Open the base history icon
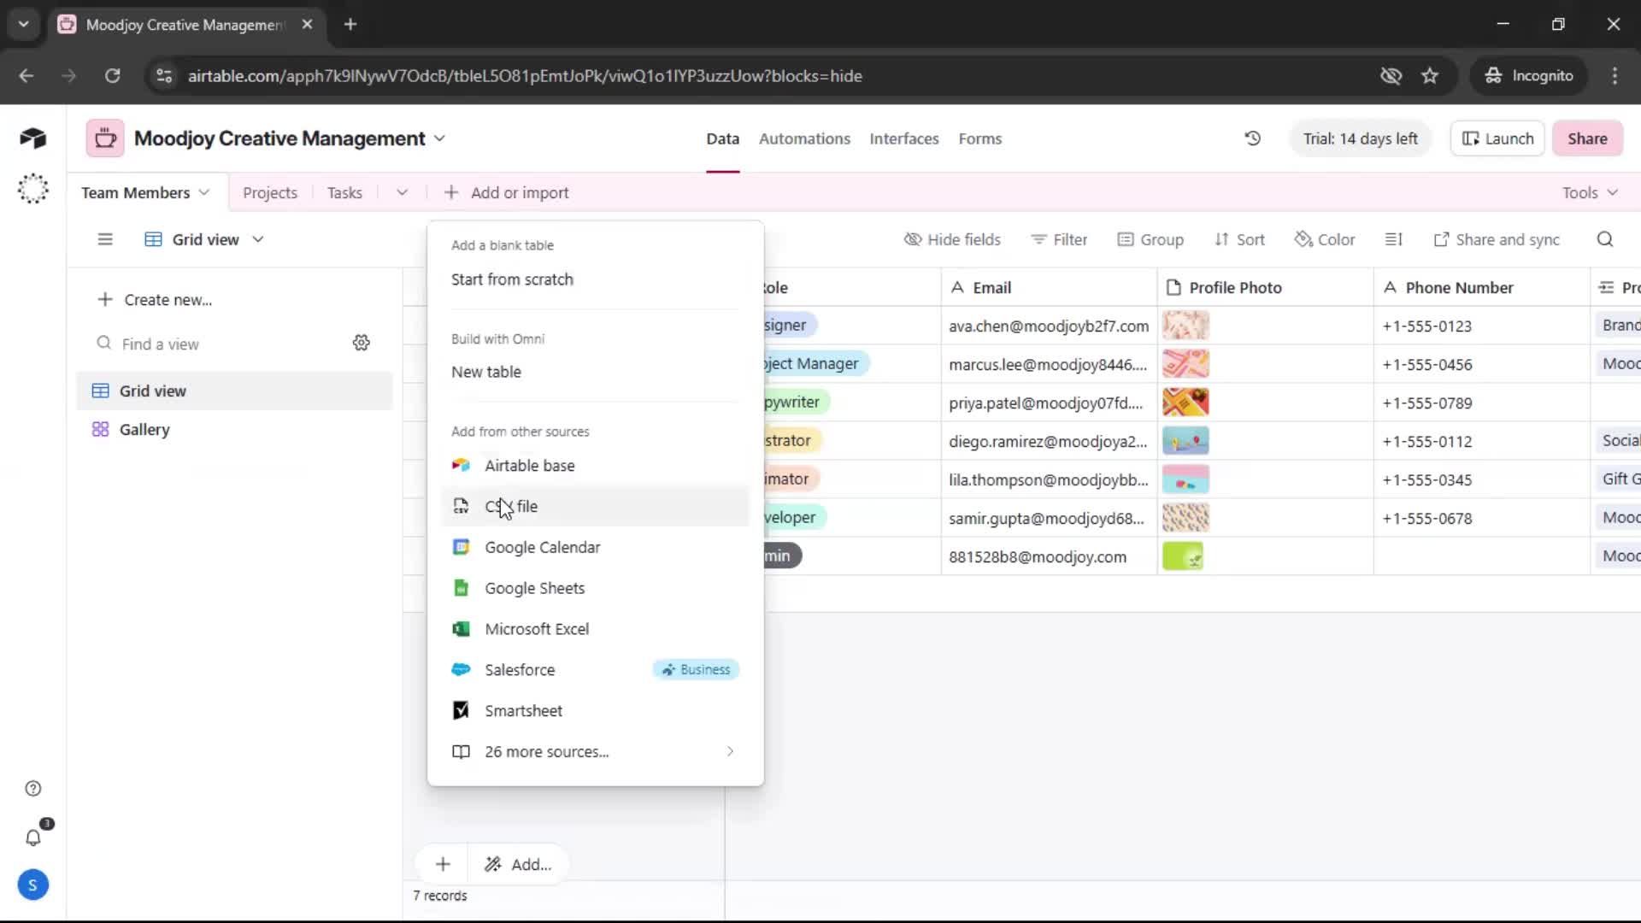This screenshot has height=923, width=1641. click(x=1252, y=138)
